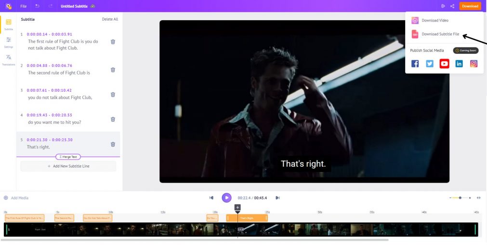487x245 pixels.
Task: Select Download Video from dropdown
Action: coord(434,20)
